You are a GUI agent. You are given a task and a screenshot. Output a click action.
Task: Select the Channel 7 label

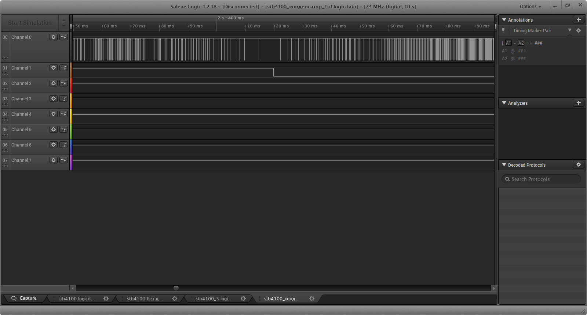coord(21,160)
